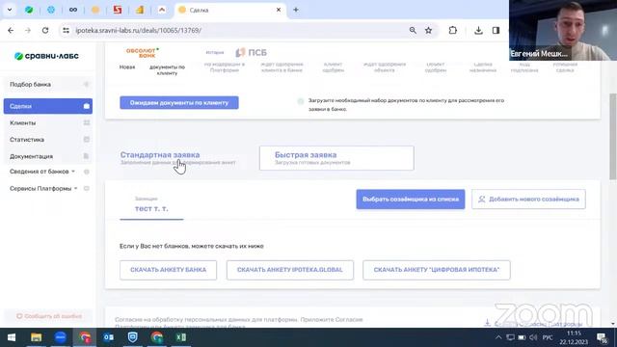Show hidden tray icons chevron

[x=498, y=337]
